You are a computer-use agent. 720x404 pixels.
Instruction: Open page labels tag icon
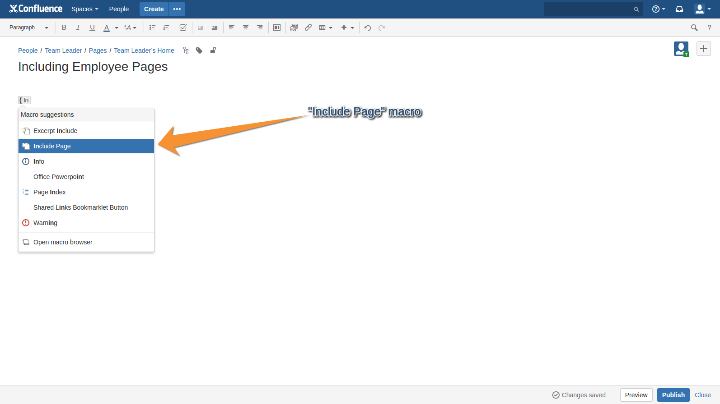coord(199,50)
